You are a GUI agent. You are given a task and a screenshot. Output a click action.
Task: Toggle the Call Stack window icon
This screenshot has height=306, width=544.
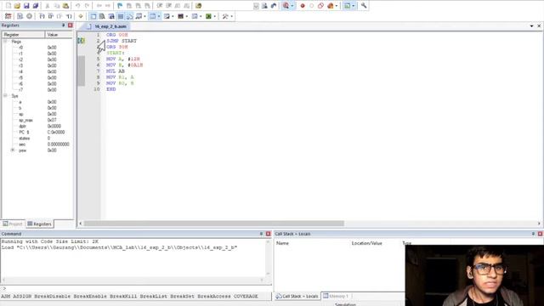129,16
